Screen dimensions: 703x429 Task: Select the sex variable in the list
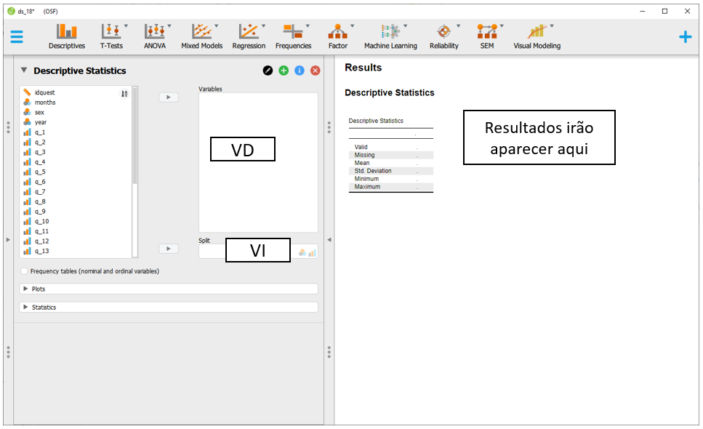click(39, 113)
